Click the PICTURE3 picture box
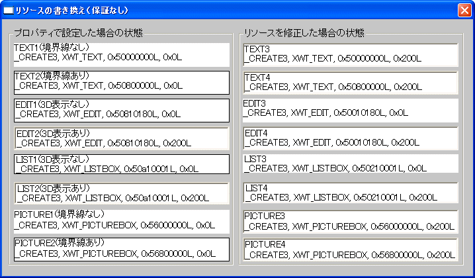Image resolution: width=475 pixels, height=278 pixels. click(351, 222)
